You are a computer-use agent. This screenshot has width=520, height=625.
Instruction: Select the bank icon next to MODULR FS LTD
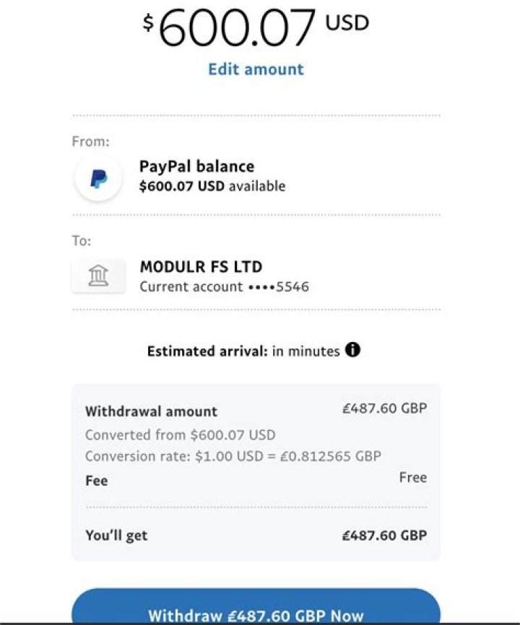coord(98,276)
